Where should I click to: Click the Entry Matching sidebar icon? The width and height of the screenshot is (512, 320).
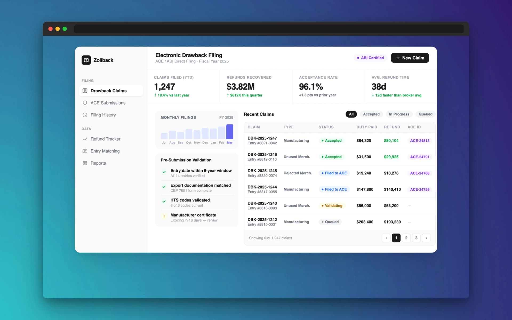click(85, 151)
